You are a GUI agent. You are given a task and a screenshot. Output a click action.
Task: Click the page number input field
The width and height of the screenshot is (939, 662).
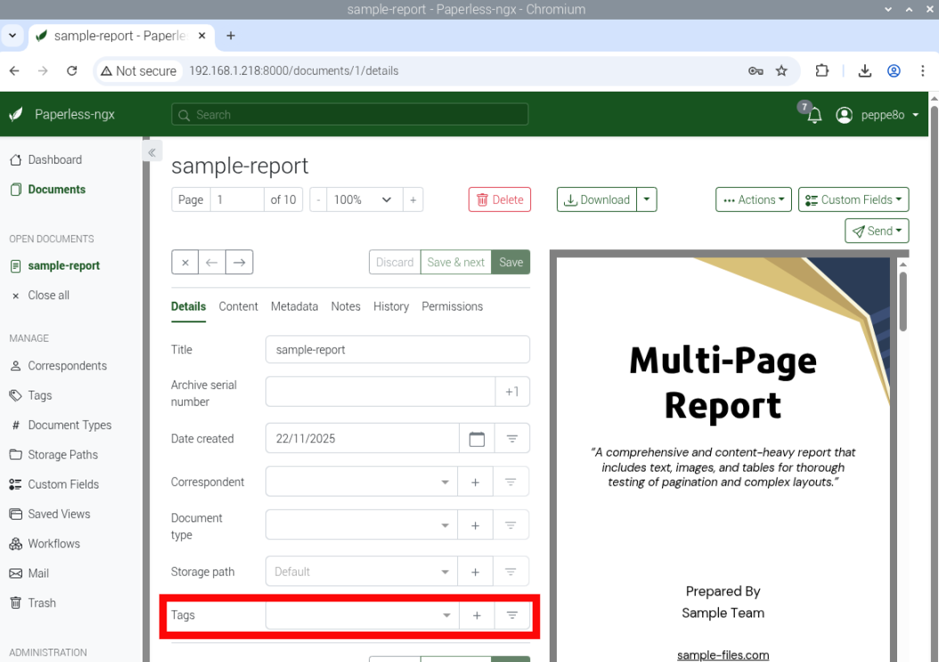coord(236,199)
